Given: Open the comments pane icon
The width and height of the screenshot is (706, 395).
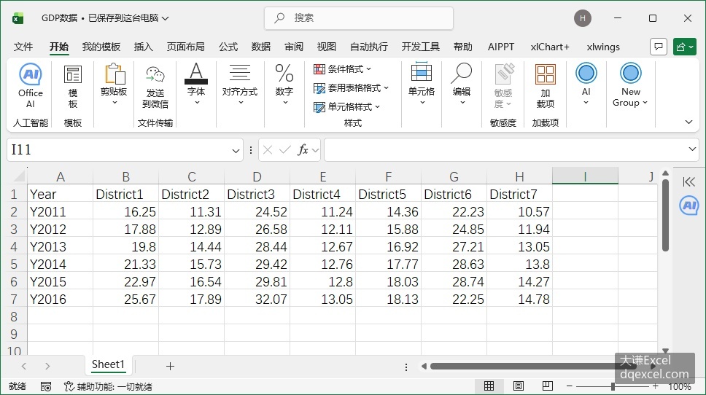Looking at the screenshot, I should pyautogui.click(x=659, y=47).
